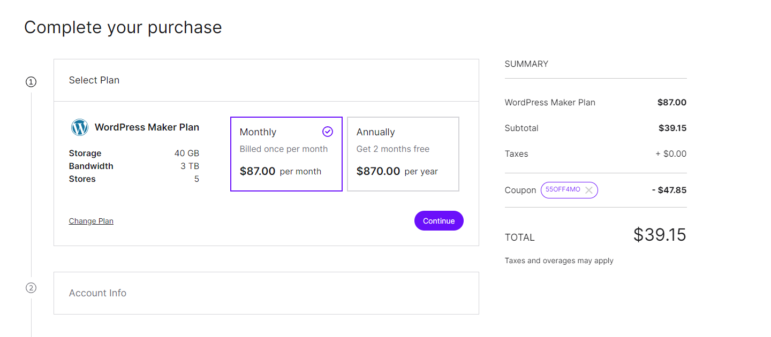
Task: Click the Continue button
Action: pos(439,221)
